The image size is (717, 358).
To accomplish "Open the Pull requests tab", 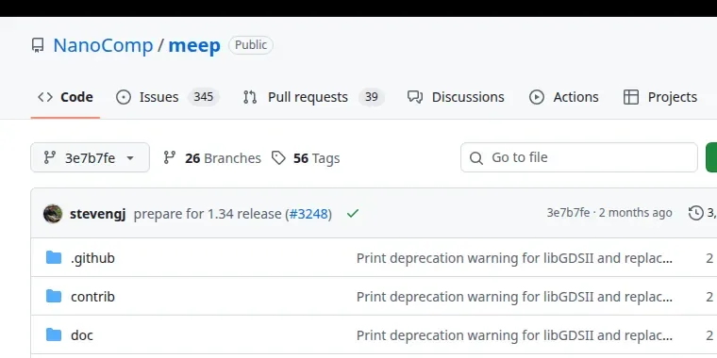I will [x=313, y=97].
